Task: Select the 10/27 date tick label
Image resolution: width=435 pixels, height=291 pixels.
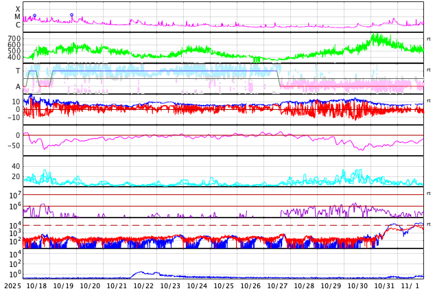Action: click(x=277, y=286)
